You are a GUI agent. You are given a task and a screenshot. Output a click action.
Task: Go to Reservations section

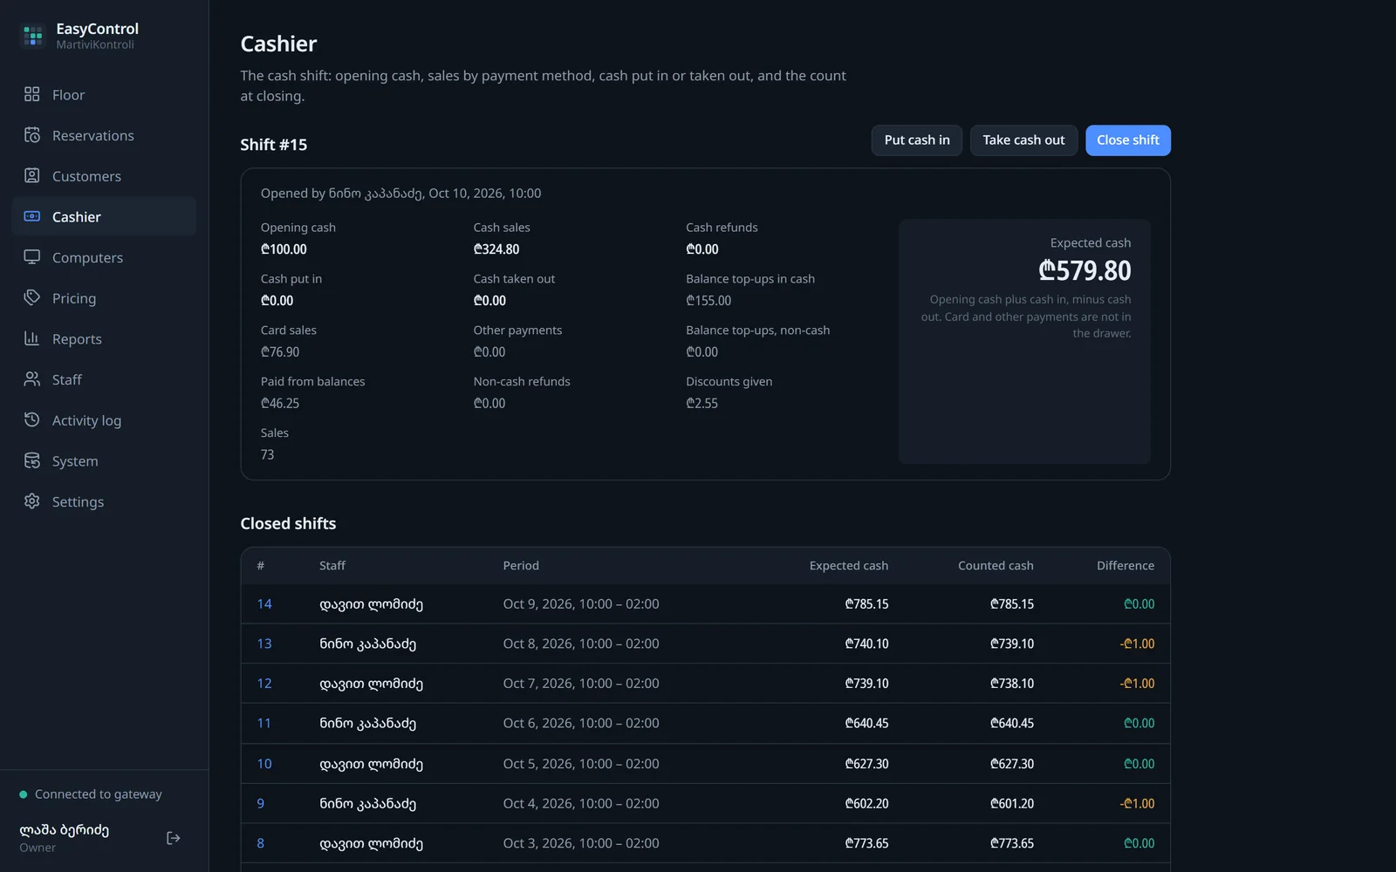(104, 135)
